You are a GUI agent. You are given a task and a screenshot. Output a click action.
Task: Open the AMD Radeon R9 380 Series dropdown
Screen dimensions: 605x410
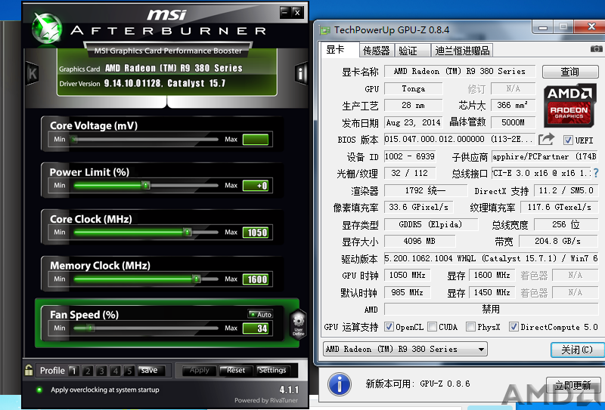(x=405, y=349)
